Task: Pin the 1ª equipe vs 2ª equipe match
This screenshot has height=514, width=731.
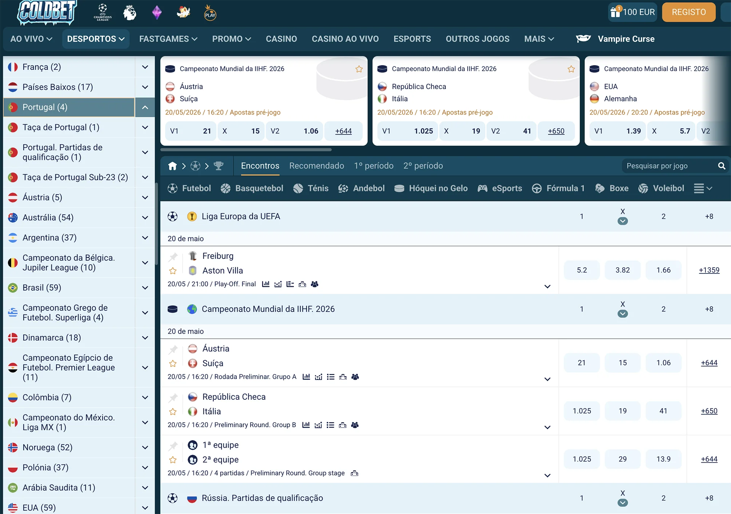Action: (x=173, y=445)
